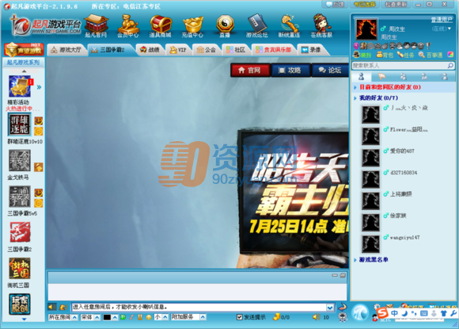Click the red 官网 button

[250, 70]
